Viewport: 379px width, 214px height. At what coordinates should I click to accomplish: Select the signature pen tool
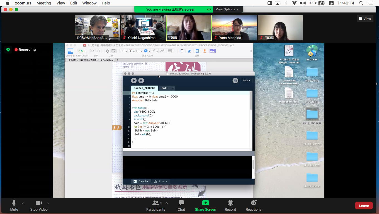189,51
